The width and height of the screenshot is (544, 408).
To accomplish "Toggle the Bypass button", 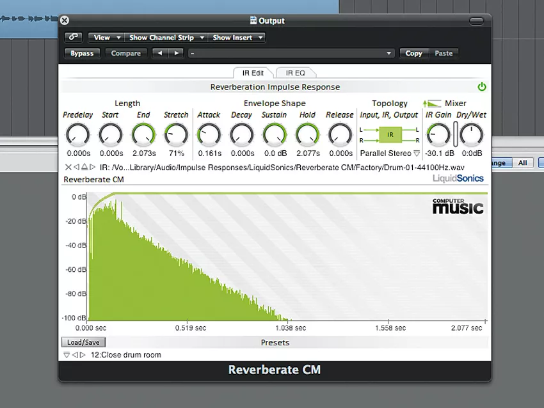I will tap(82, 54).
